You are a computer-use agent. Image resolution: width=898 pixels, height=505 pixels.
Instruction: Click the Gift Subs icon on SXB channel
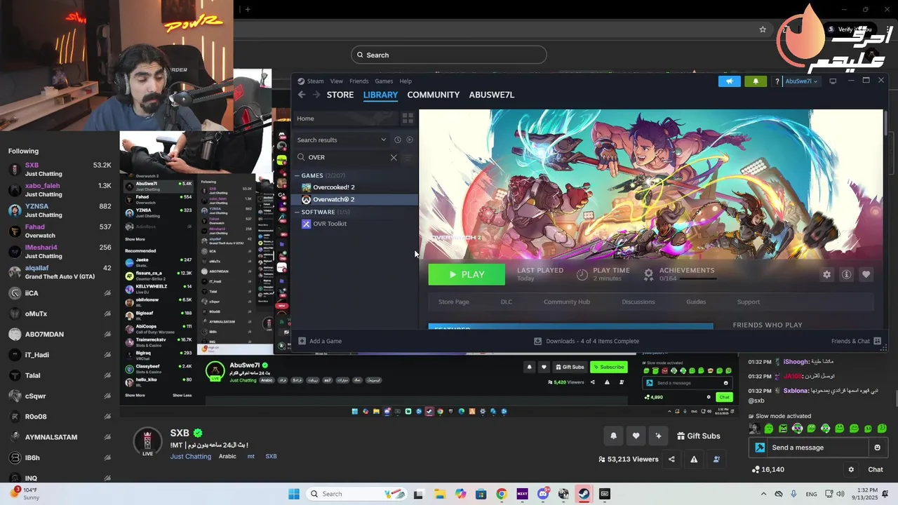click(681, 436)
